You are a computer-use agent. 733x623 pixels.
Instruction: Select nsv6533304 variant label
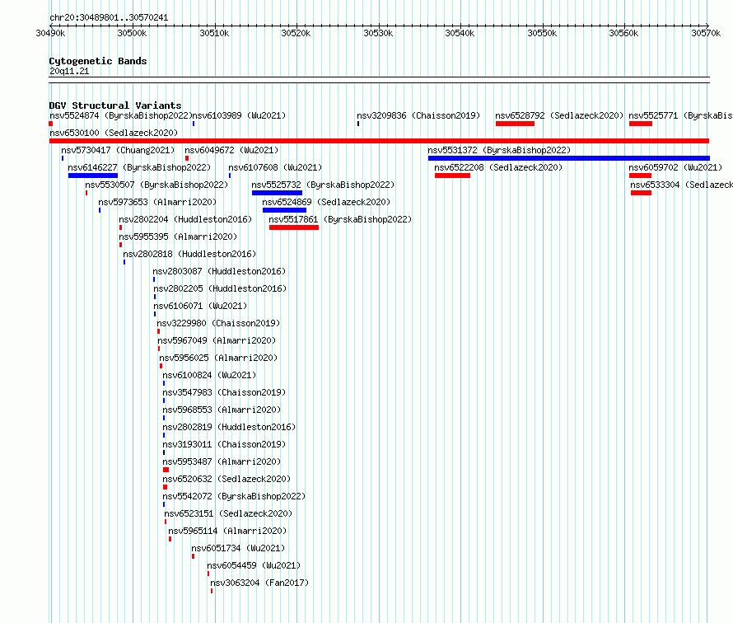click(x=682, y=185)
